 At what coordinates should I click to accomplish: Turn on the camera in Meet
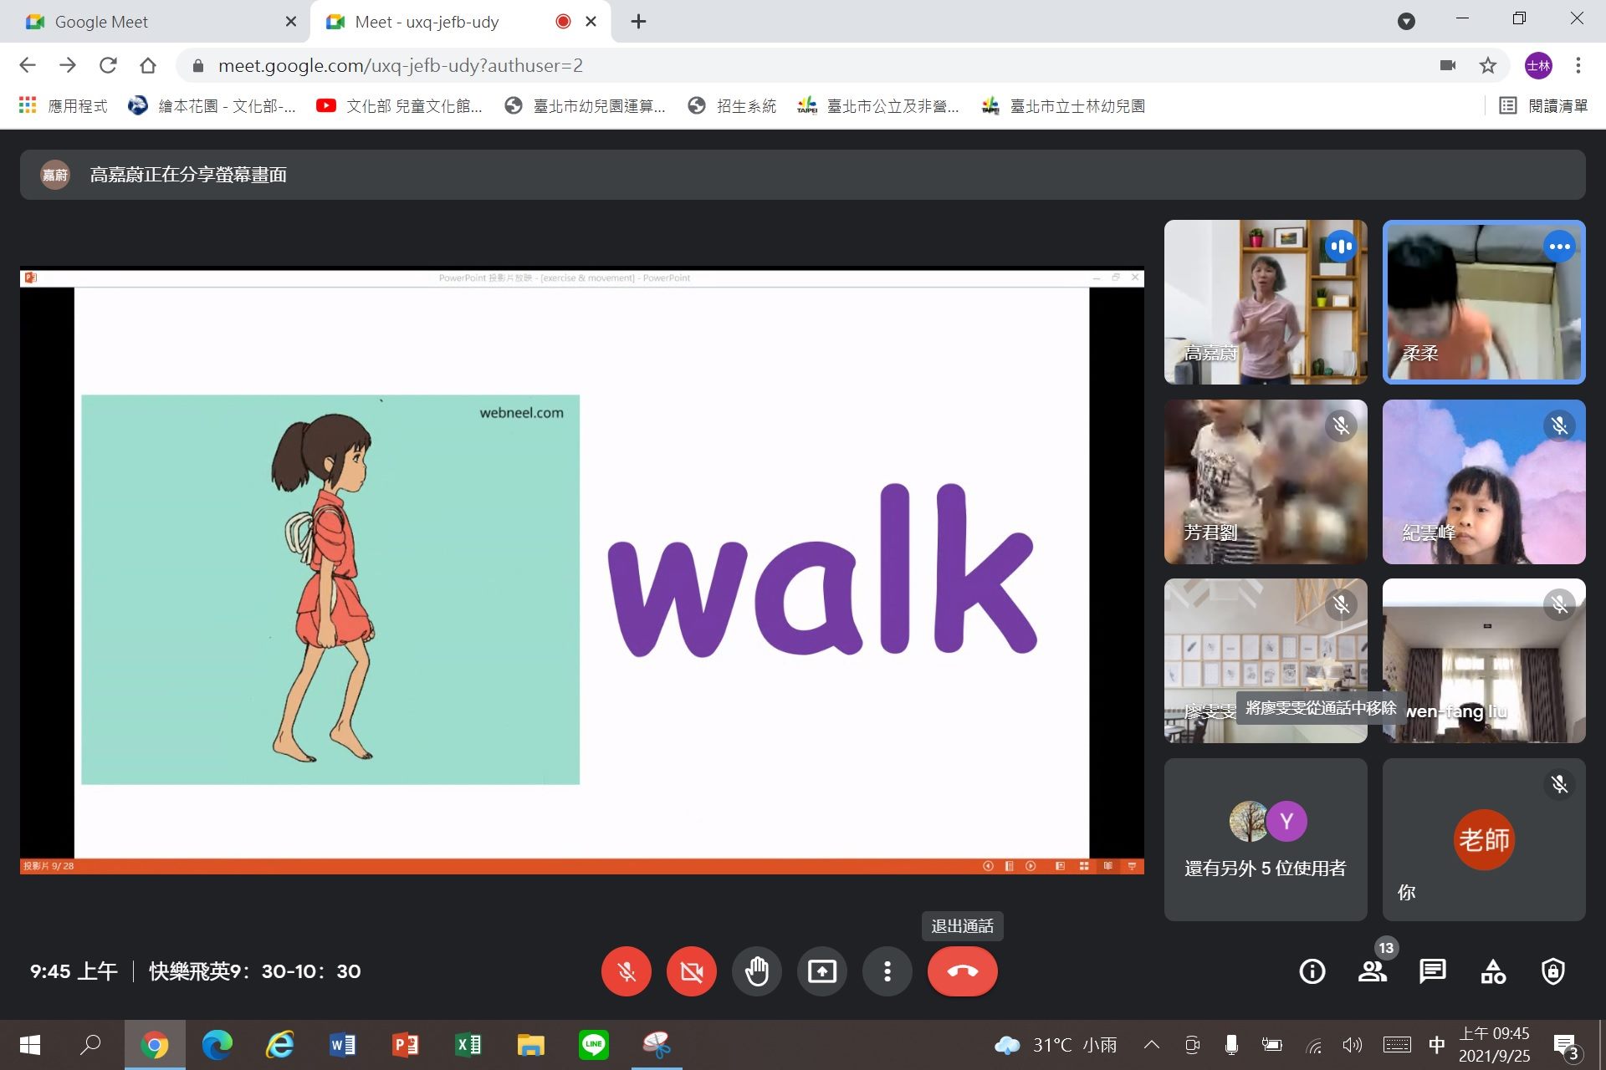click(692, 971)
